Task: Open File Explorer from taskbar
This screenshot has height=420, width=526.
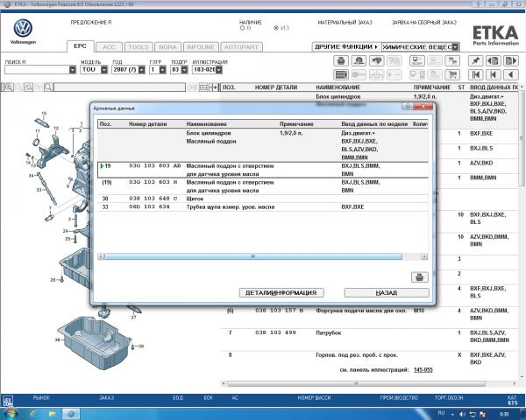Action: (x=52, y=414)
